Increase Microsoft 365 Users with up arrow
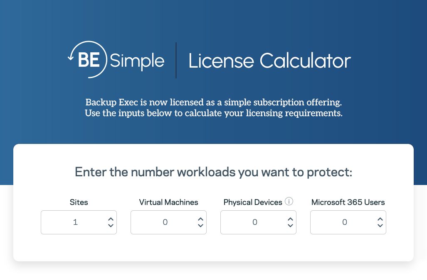Screen dimensions: 427x280 (x=380, y=219)
